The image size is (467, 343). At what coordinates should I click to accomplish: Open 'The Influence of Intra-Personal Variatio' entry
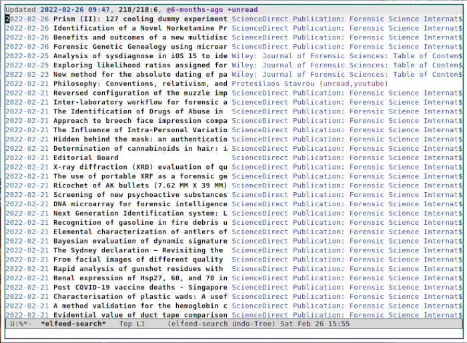pyautogui.click(x=140, y=130)
